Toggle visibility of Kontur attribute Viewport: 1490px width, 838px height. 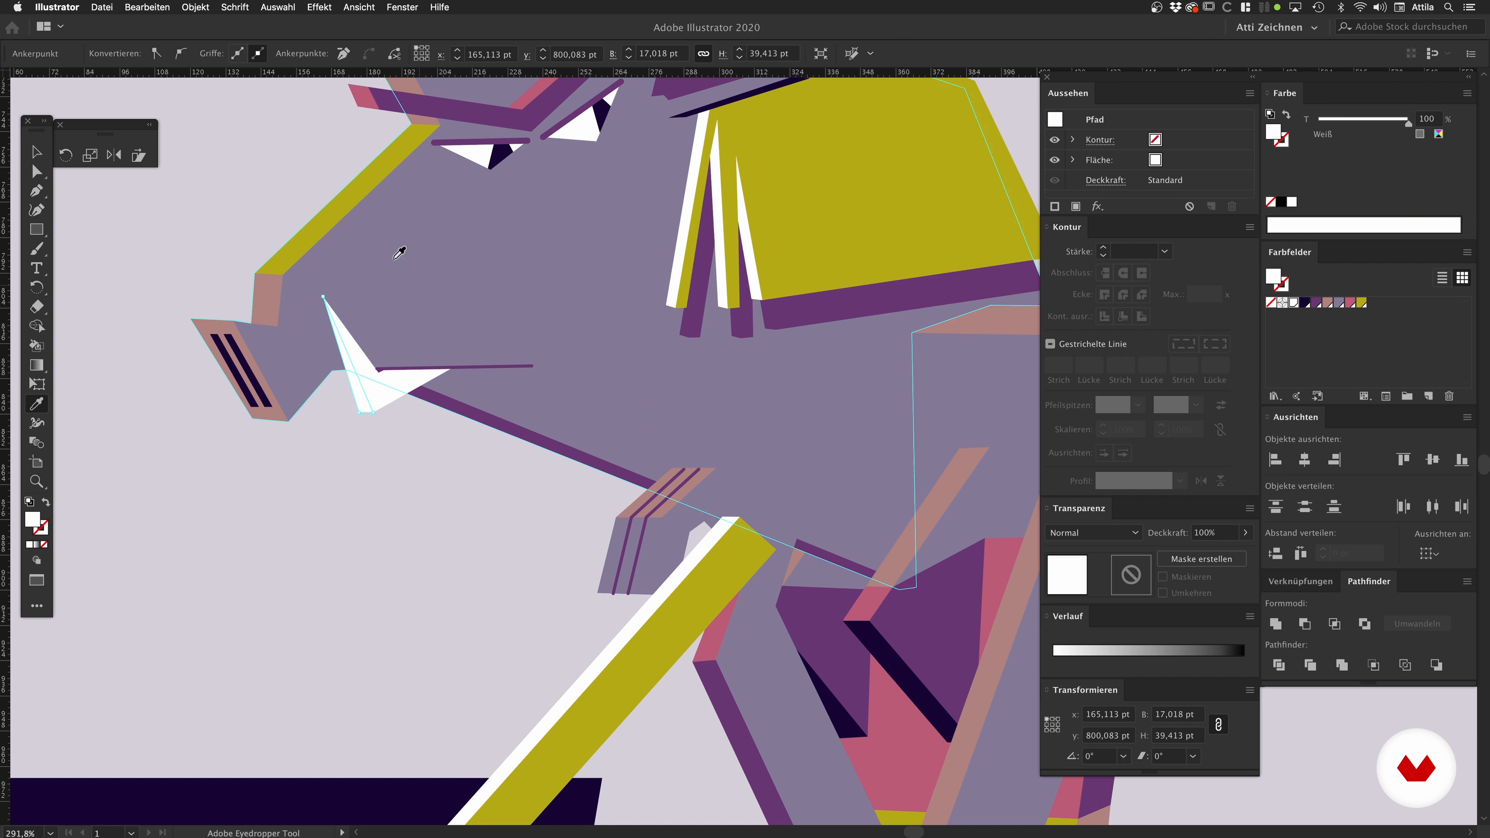(x=1055, y=139)
